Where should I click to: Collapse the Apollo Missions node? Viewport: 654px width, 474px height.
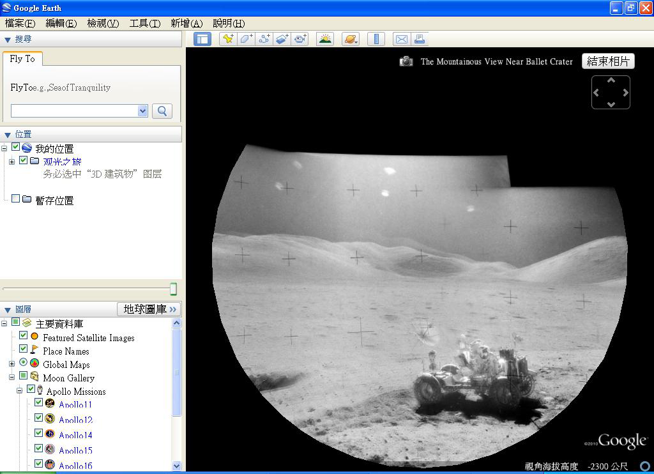point(19,391)
